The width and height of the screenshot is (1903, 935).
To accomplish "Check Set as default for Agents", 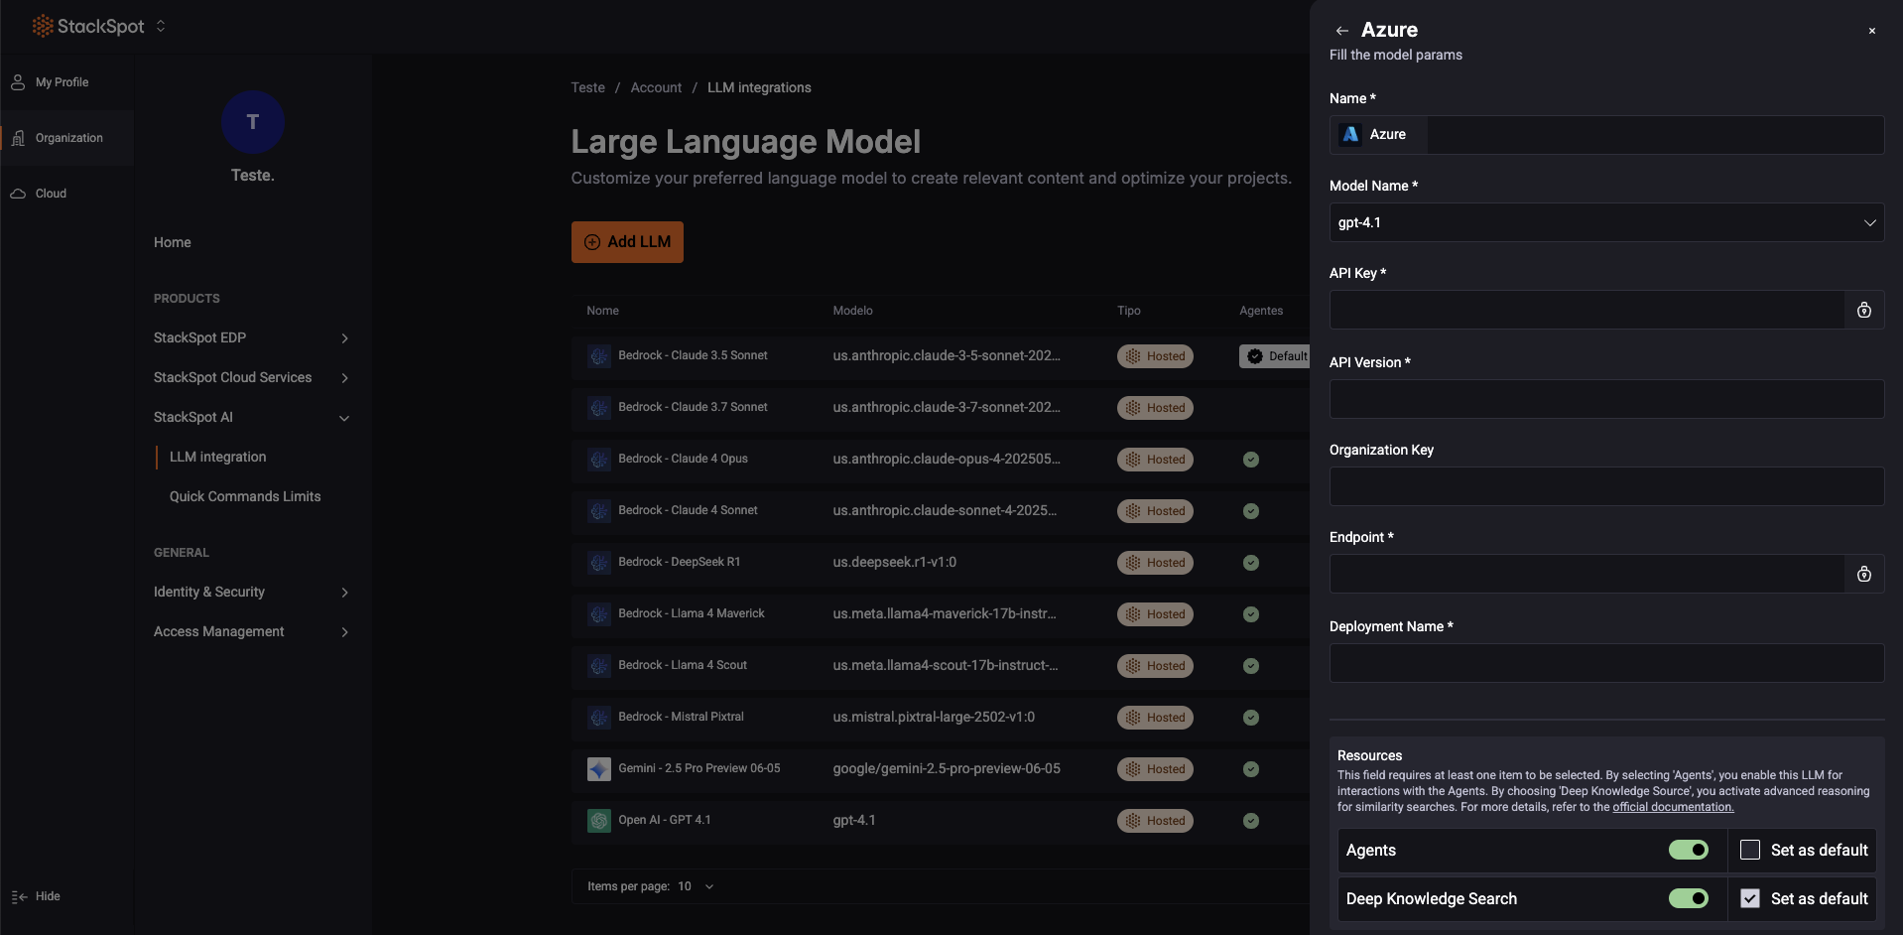I will (1750, 850).
